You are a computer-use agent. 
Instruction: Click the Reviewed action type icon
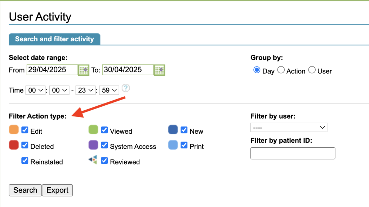click(x=93, y=160)
